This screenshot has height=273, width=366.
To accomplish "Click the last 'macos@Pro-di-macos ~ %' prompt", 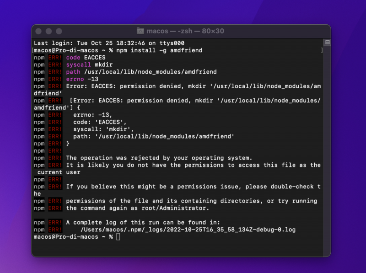I will click(73, 237).
